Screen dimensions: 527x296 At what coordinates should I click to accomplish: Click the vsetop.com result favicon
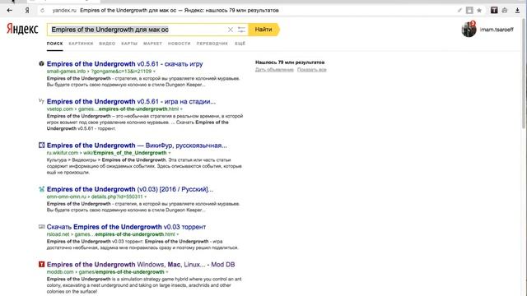41,101
